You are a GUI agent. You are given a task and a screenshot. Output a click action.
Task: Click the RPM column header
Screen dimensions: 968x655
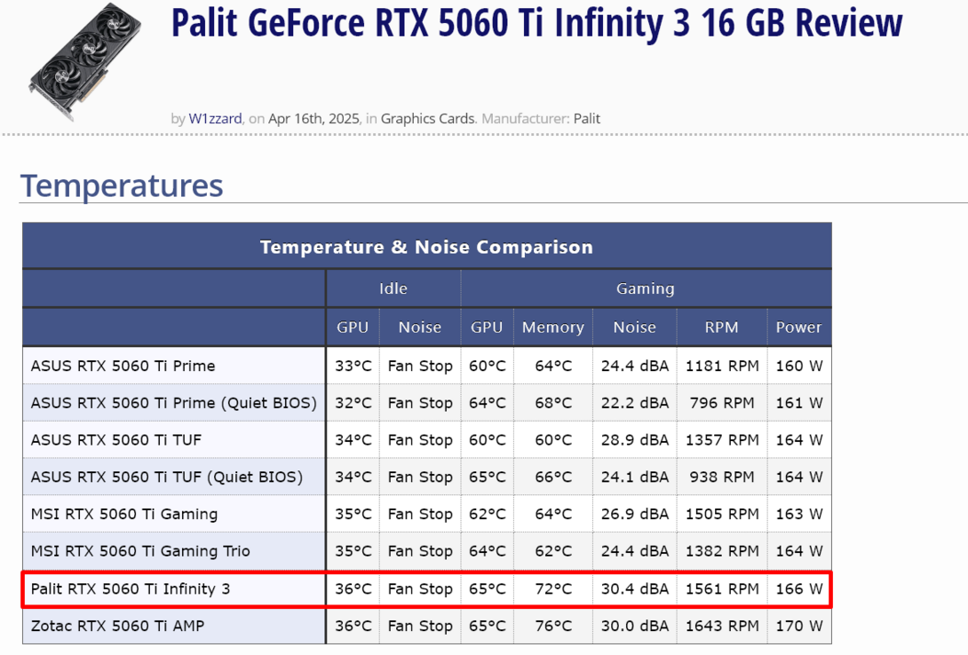[721, 327]
